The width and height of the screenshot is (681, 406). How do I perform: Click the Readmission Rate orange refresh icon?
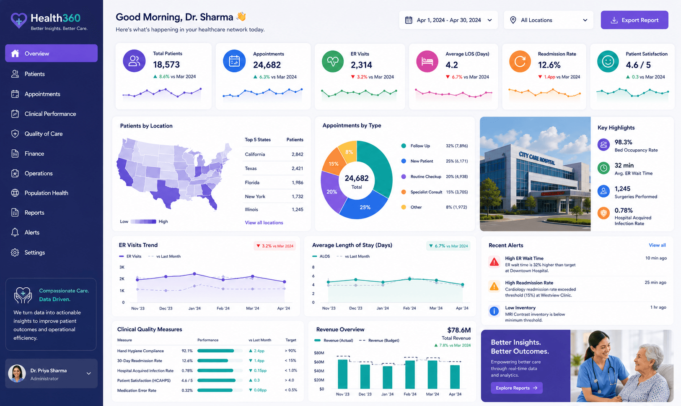pyautogui.click(x=520, y=61)
